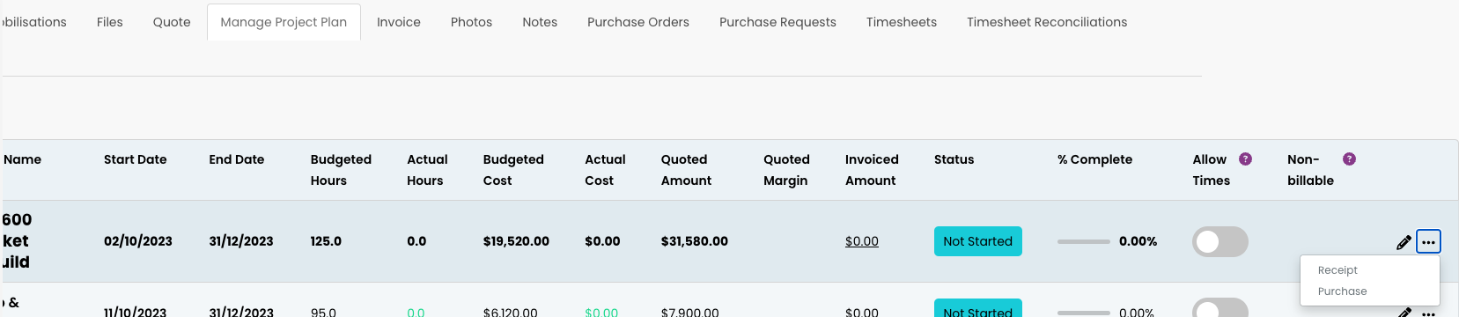Screen dimensions: 1459x317
Task: Select Purchase from the dropdown menu
Action: [x=1342, y=291]
